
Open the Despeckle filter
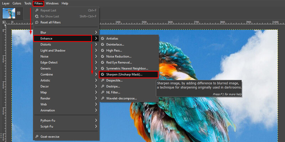point(129,80)
